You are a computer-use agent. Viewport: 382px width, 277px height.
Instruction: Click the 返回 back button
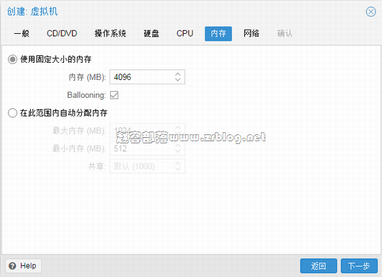(319, 266)
